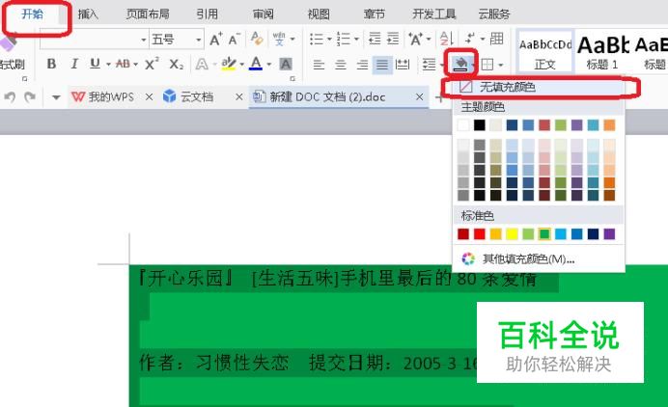
Task: Toggle italic formatting
Action: 74,64
